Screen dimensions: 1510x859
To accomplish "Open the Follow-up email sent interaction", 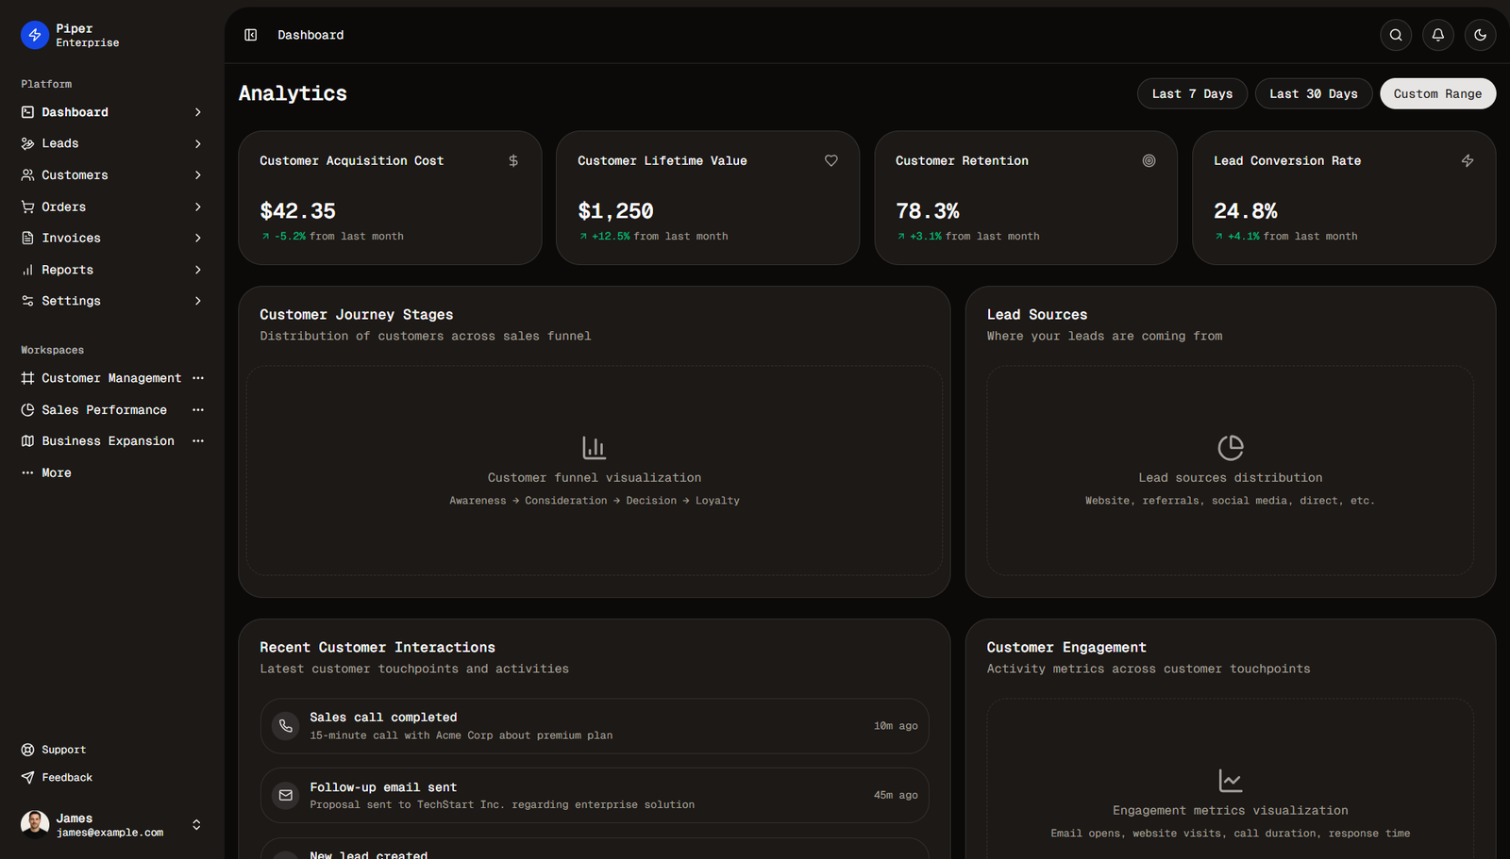I will pyautogui.click(x=595, y=796).
